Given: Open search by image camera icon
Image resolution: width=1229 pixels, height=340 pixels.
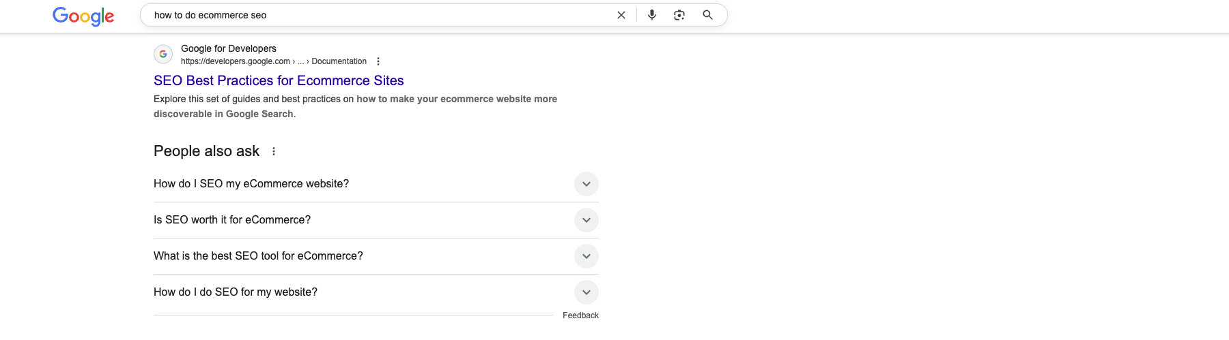Looking at the screenshot, I should (679, 15).
